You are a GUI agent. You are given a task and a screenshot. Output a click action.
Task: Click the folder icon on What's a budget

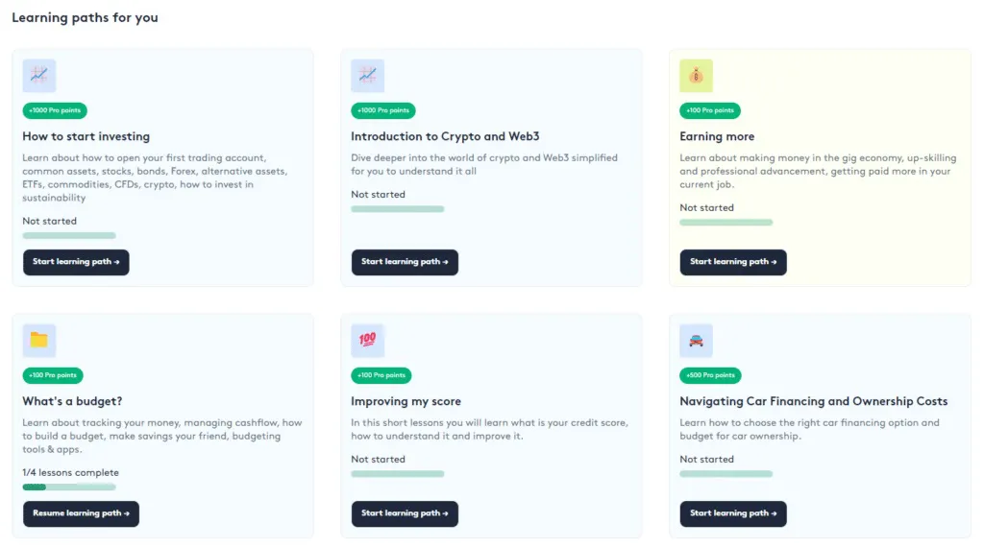39,341
